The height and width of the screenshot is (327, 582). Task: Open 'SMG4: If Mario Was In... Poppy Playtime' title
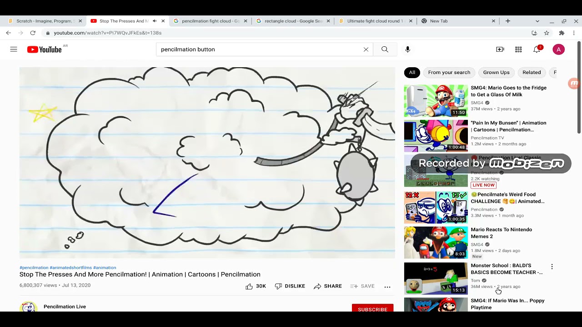tap(508, 304)
